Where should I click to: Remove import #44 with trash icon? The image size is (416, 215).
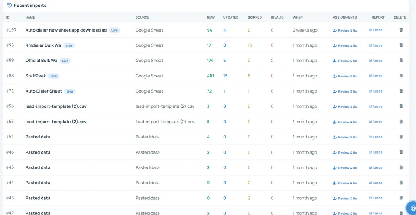tap(401, 183)
